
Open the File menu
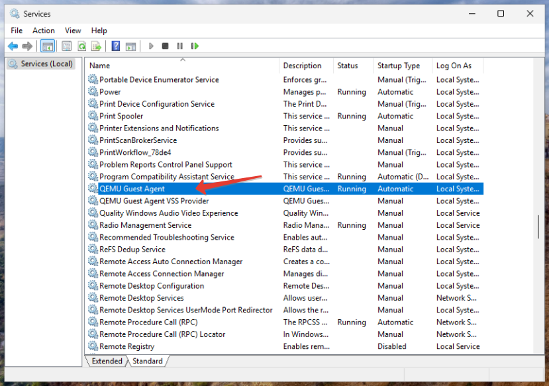17,30
